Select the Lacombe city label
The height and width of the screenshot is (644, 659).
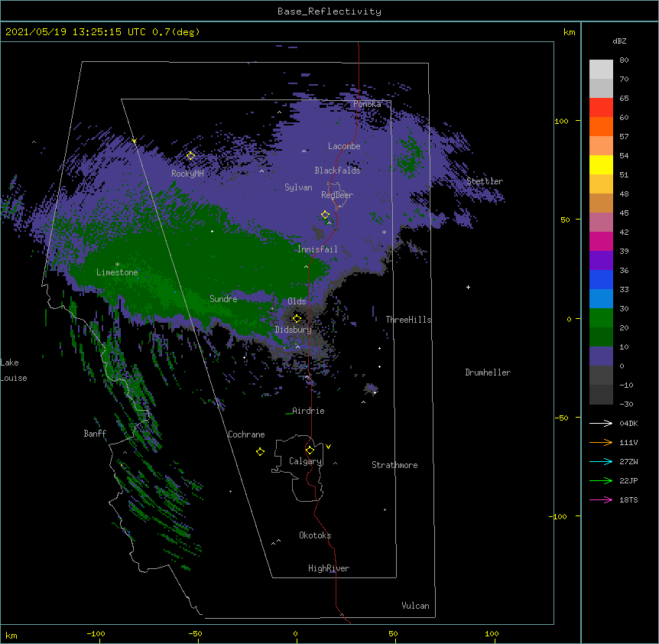[344, 146]
